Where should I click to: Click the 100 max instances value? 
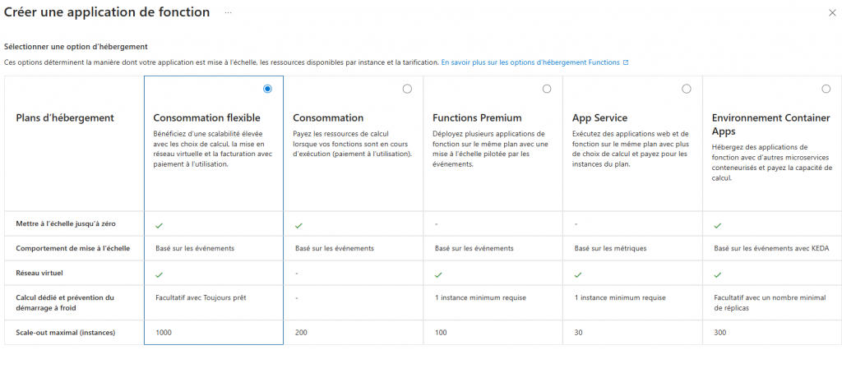pyautogui.click(x=441, y=333)
